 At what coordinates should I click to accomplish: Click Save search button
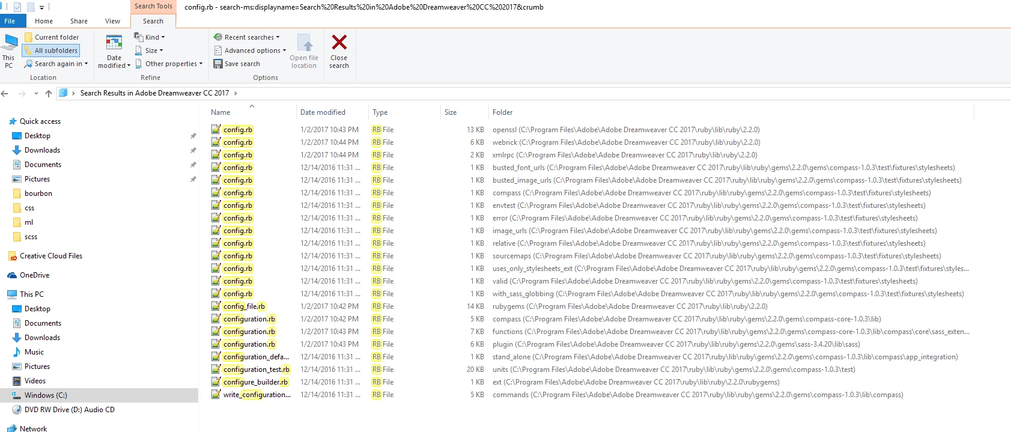(237, 64)
